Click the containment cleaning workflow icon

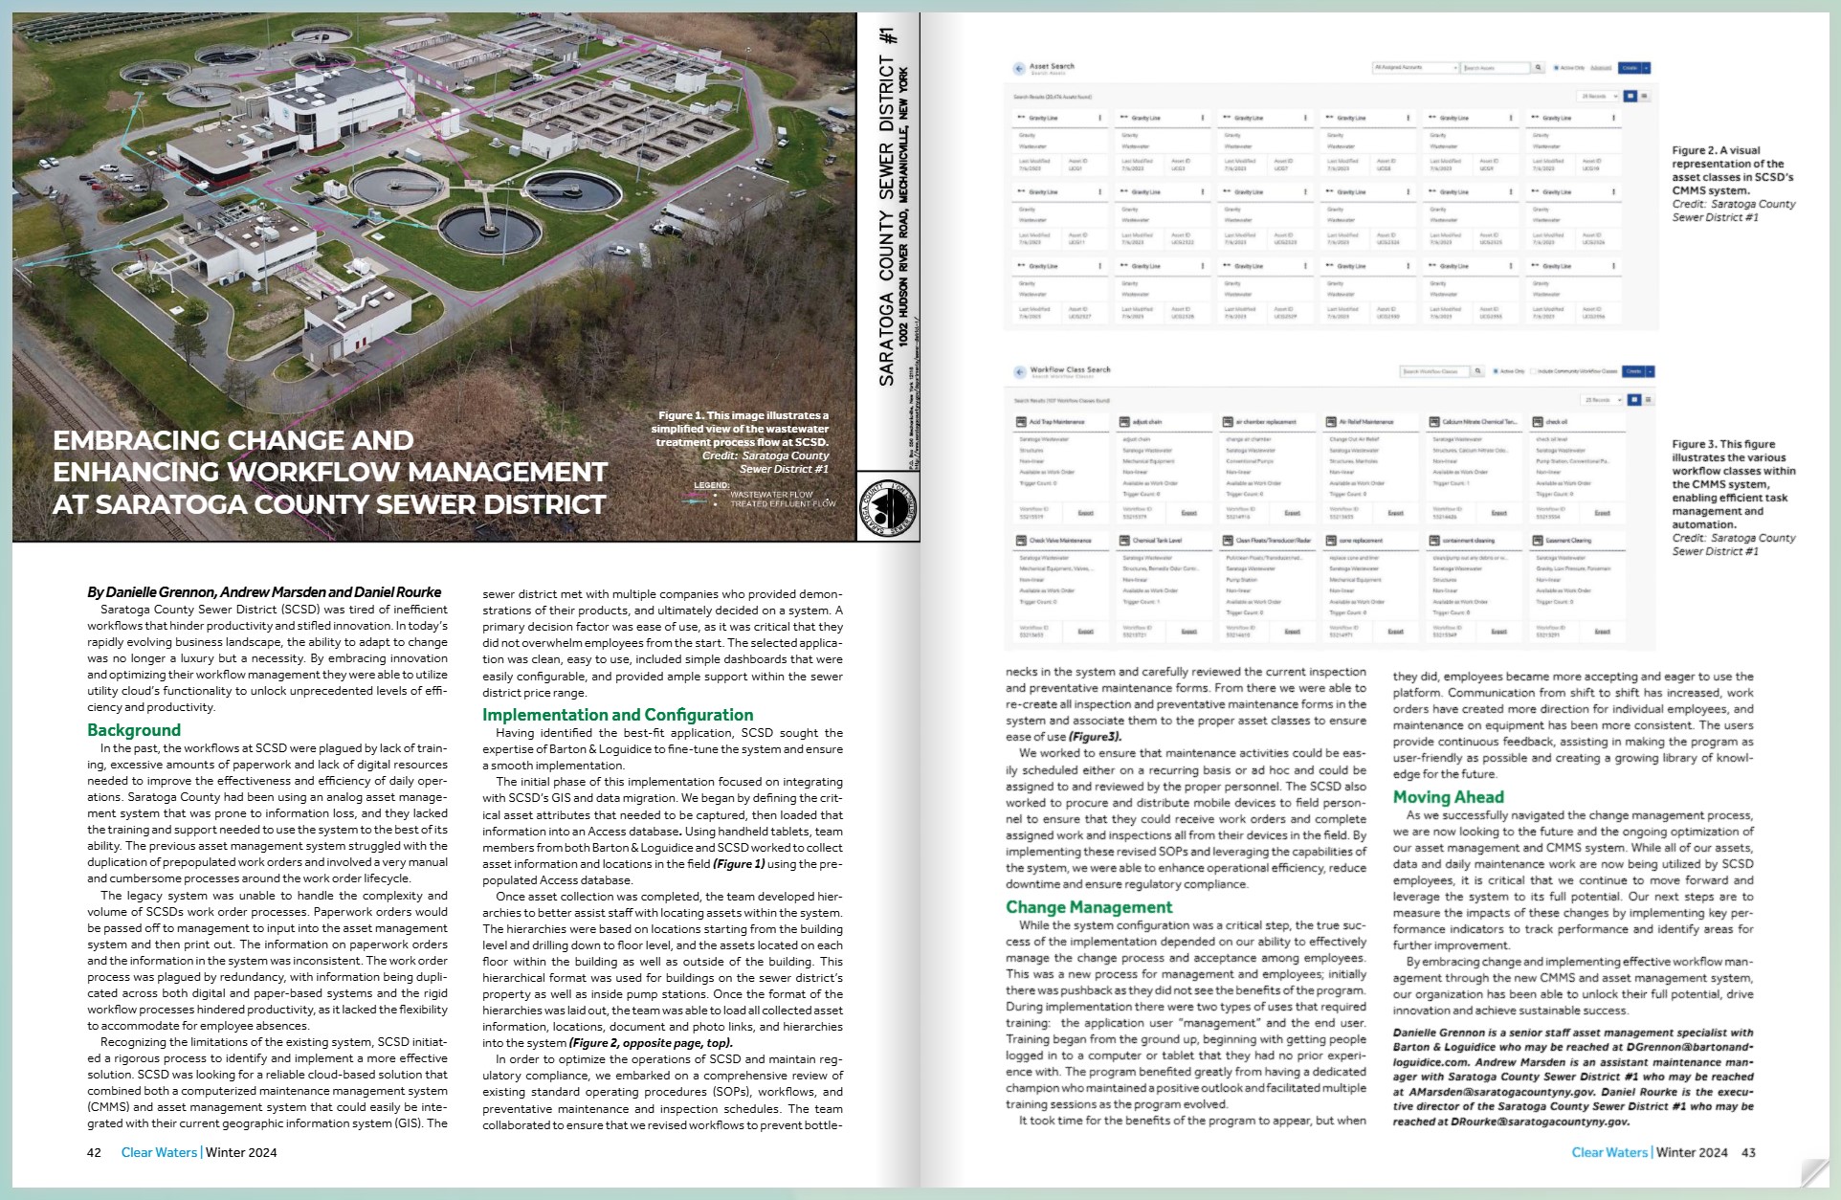pos(1434,541)
